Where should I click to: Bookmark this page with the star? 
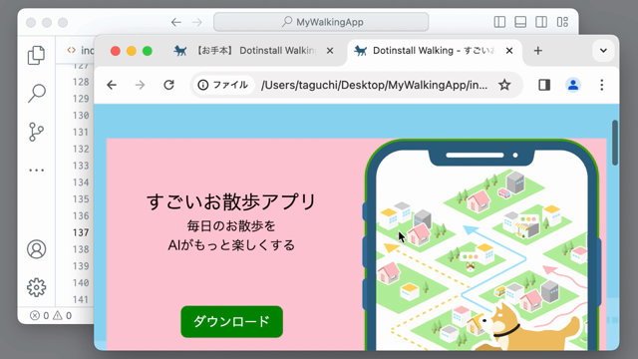pos(504,85)
